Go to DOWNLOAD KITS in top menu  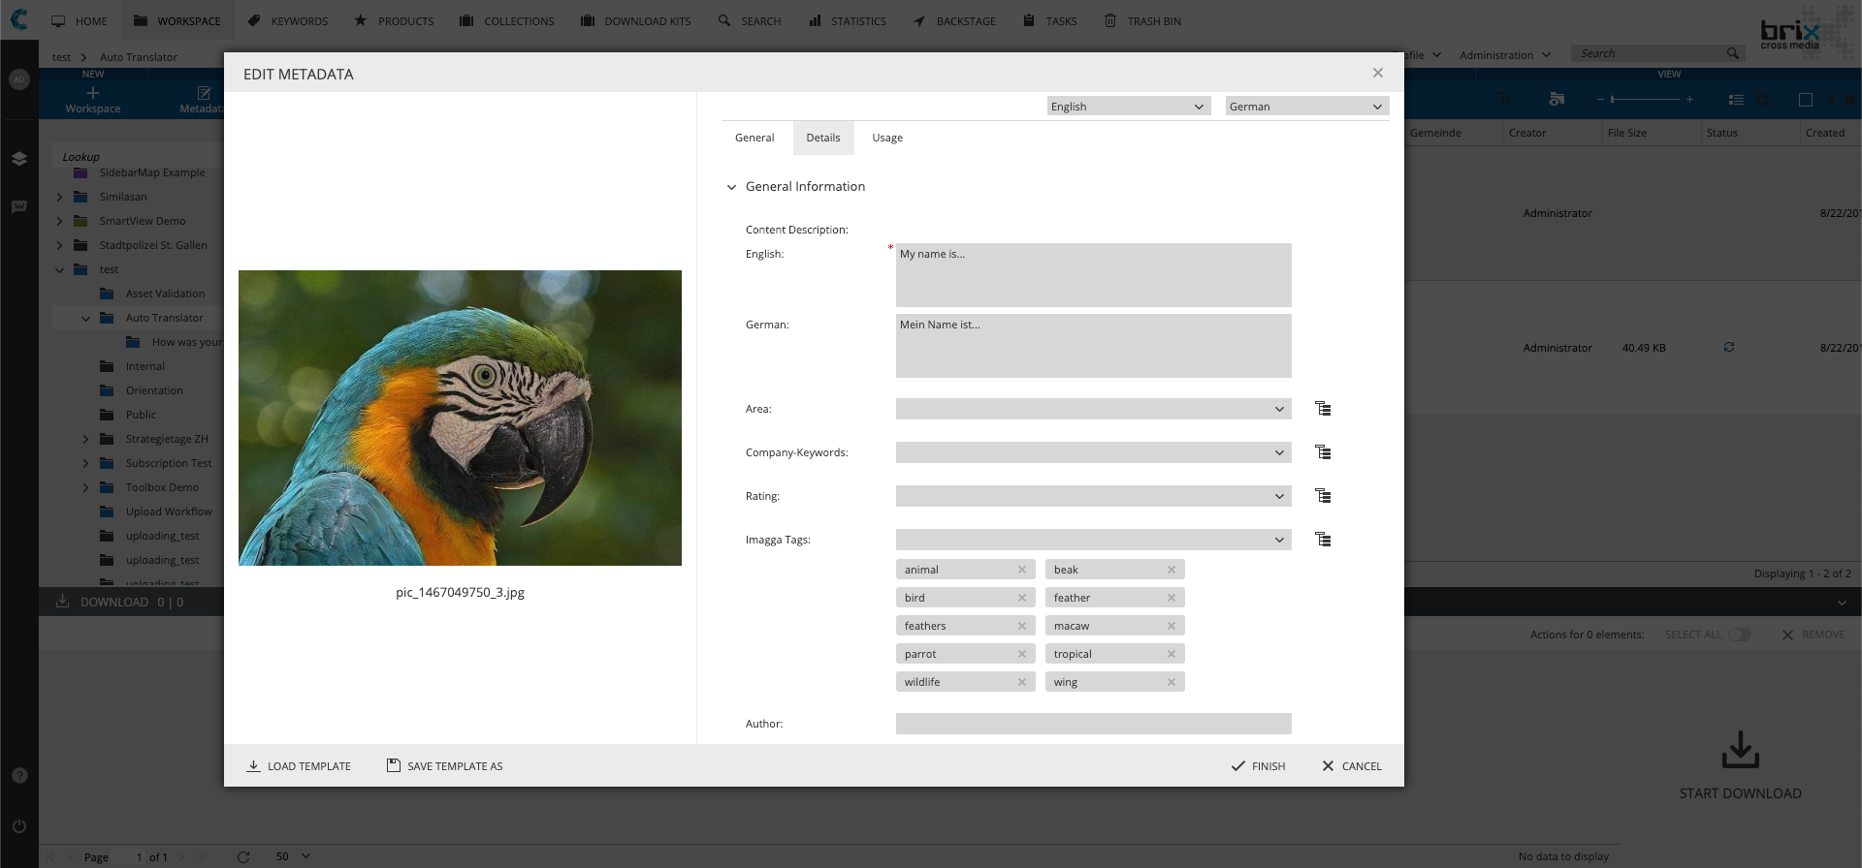[x=636, y=20]
